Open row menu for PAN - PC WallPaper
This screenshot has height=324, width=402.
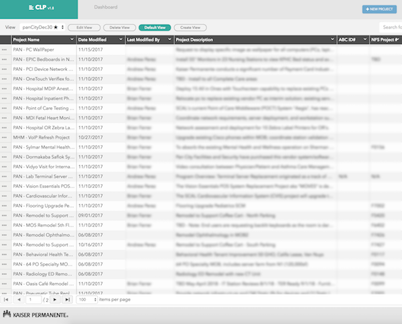pos(5,50)
